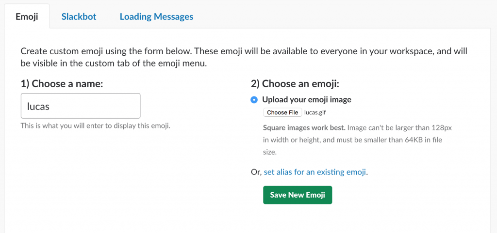Click the Square images work best note

pos(304,128)
